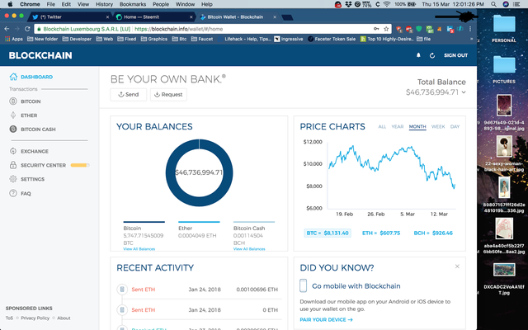Switch price chart to WEEK
528x330 pixels.
438,126
